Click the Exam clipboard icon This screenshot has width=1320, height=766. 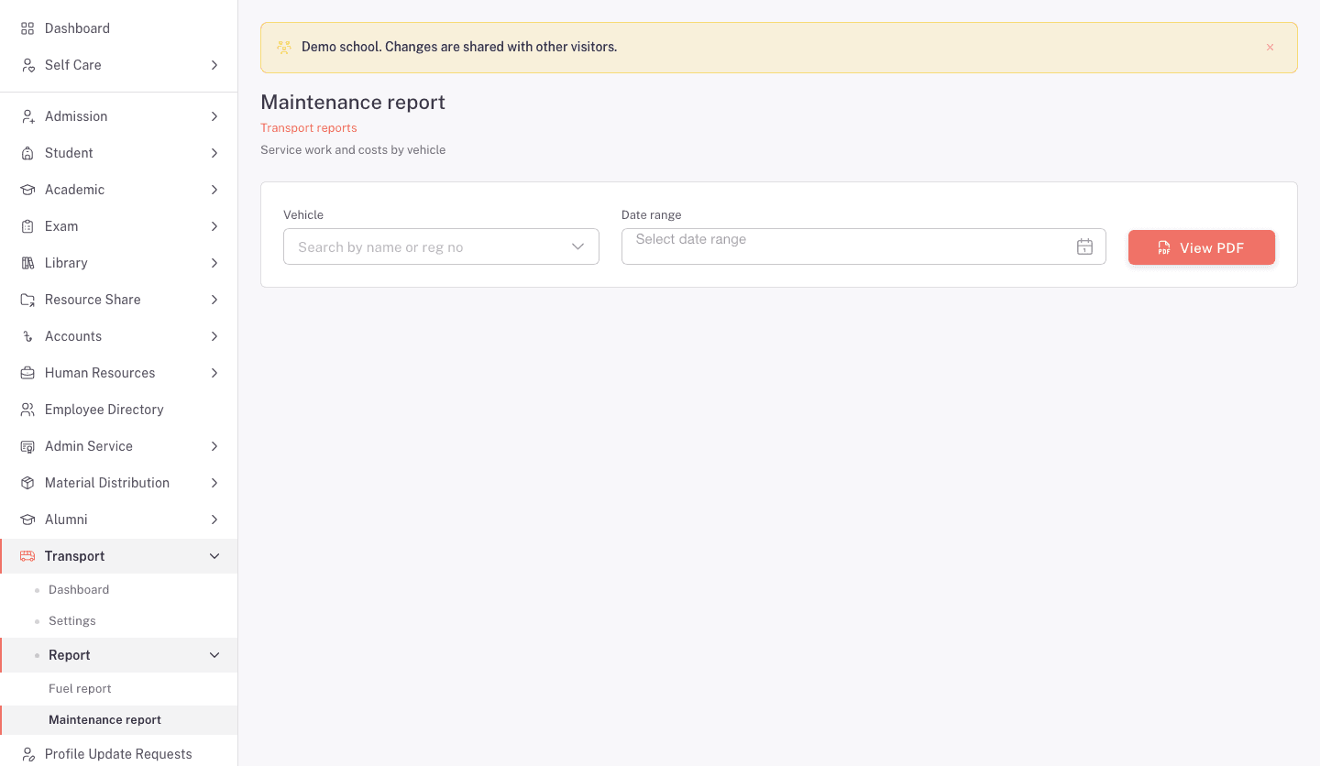[27, 226]
